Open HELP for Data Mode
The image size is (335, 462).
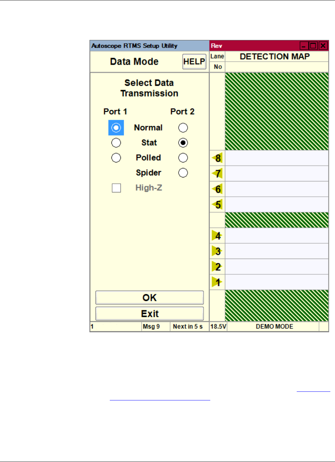point(194,62)
